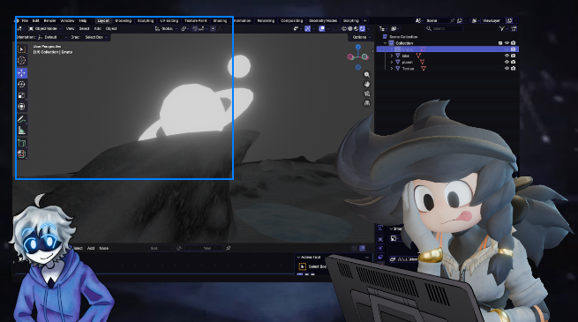Open the Global transform orientation dropdown
This screenshot has height=322, width=578.
(x=167, y=28)
